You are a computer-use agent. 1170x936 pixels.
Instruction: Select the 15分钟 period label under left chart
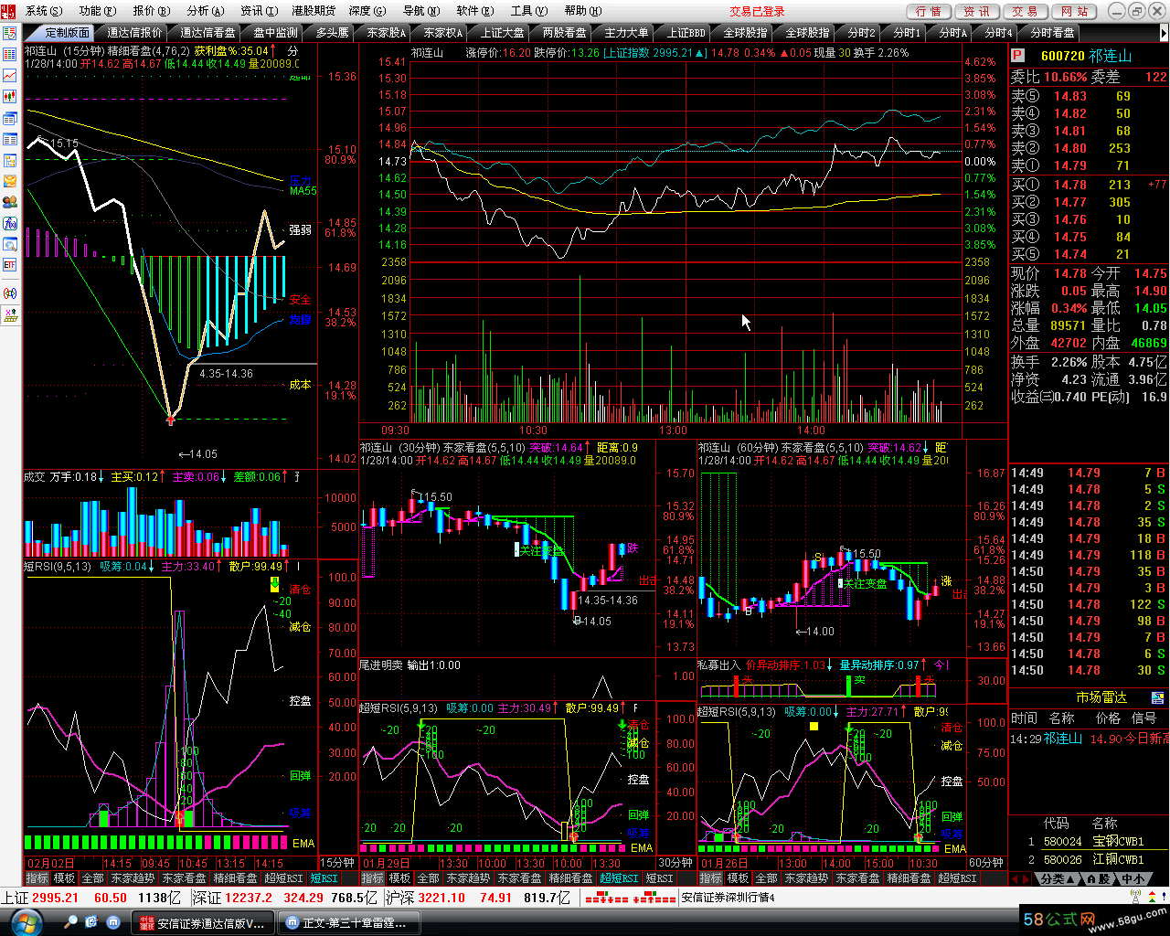[x=337, y=862]
